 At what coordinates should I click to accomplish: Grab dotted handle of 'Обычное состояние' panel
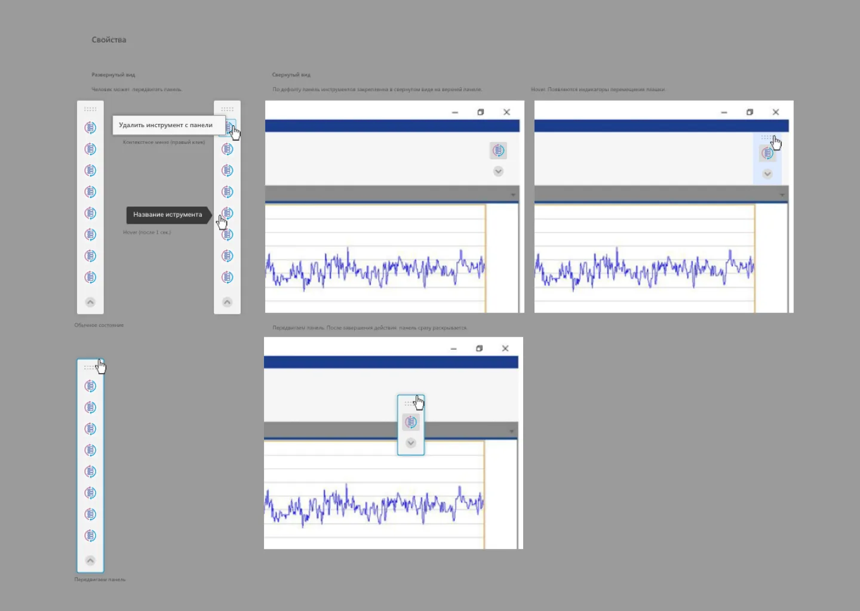tap(90, 109)
